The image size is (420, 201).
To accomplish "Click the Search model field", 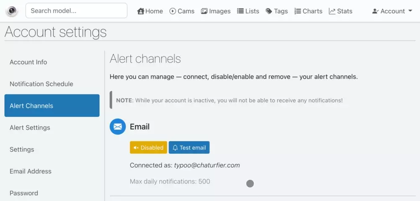I will point(76,11).
